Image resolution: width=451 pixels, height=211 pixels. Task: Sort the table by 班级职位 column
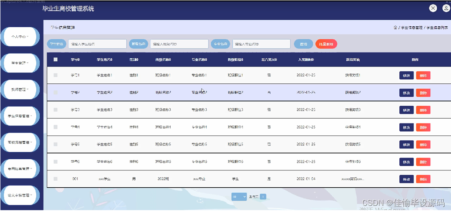click(235, 60)
